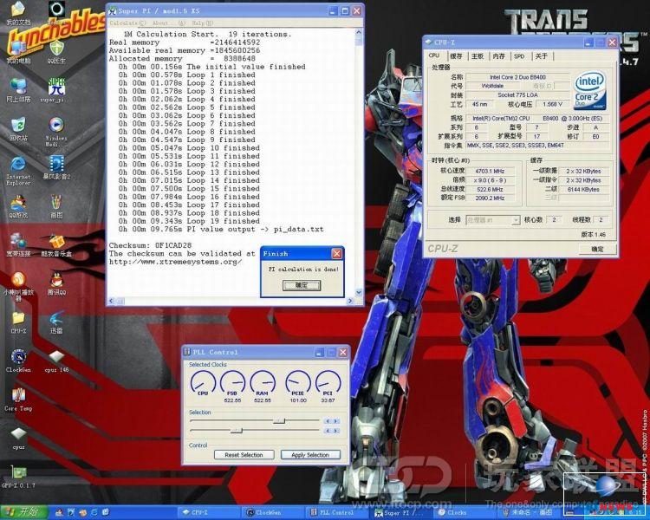Click the RAM gauge in PLL Control
650x520 pixels.
tap(262, 383)
